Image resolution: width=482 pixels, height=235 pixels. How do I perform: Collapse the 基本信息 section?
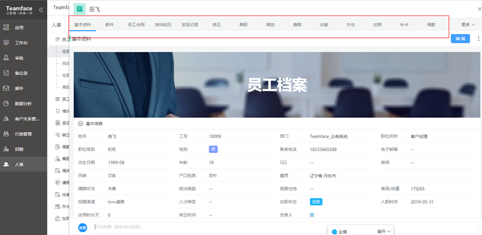click(x=80, y=123)
